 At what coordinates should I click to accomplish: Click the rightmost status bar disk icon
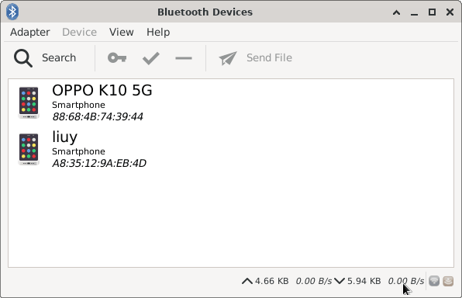pos(448,281)
